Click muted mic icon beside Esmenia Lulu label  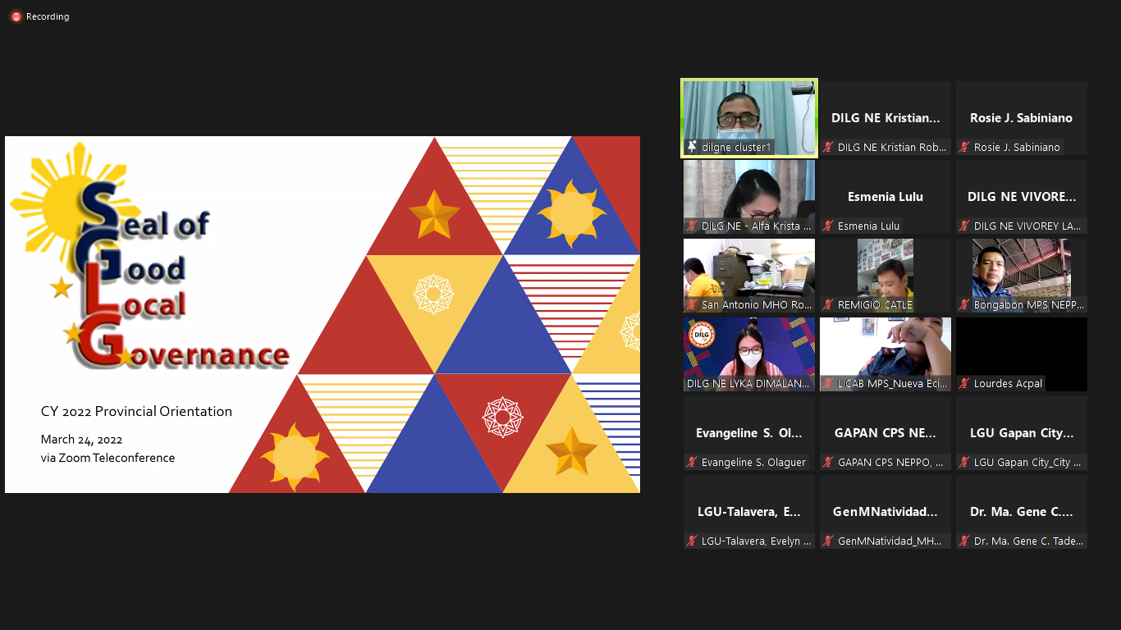coord(828,226)
